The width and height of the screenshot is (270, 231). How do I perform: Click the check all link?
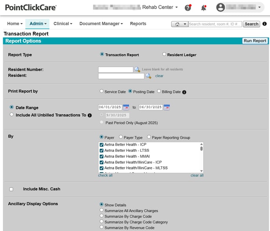click(105, 175)
